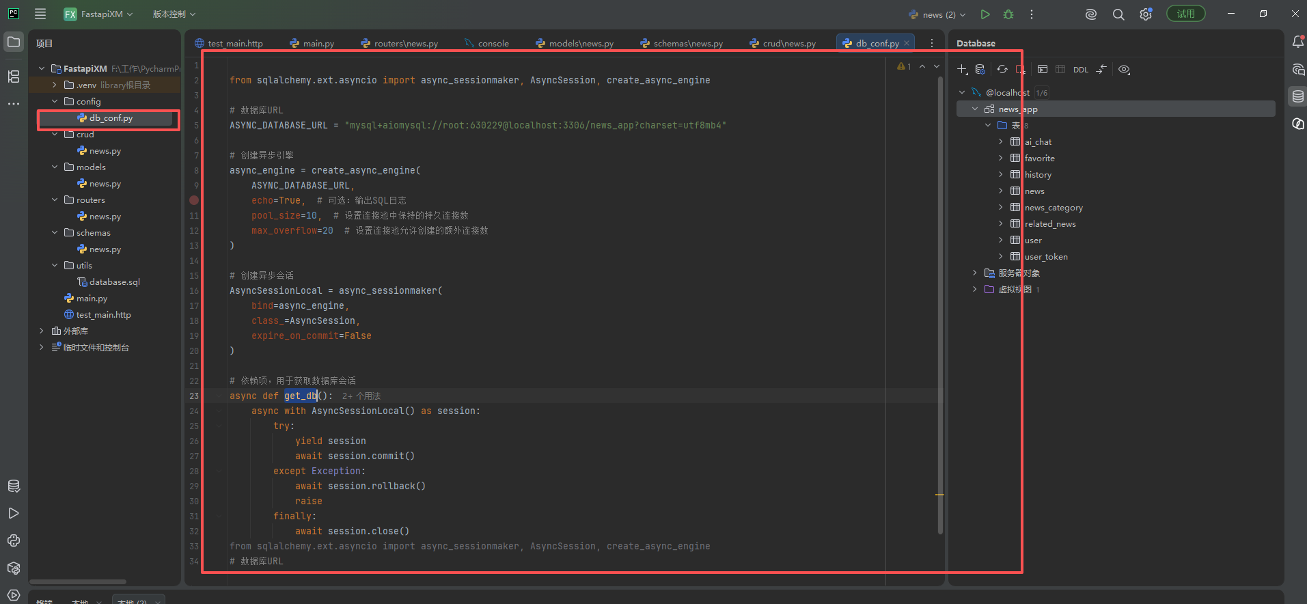Open data source properties icon
This screenshot has height=604, width=1307.
(x=980, y=69)
